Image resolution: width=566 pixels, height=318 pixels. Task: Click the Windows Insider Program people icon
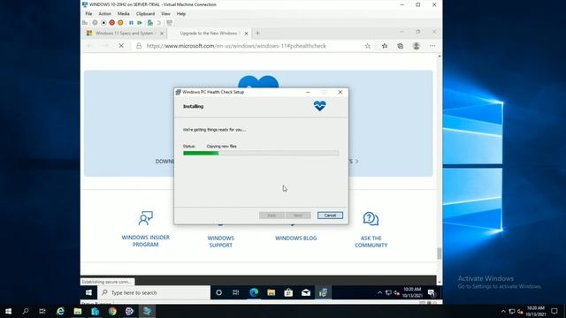pyautogui.click(x=145, y=218)
